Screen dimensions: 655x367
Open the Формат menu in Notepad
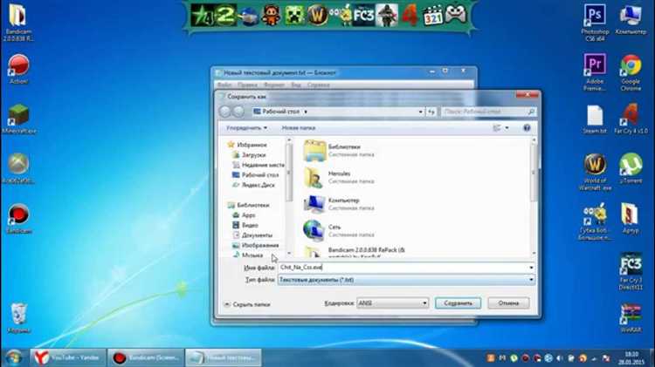[274, 85]
